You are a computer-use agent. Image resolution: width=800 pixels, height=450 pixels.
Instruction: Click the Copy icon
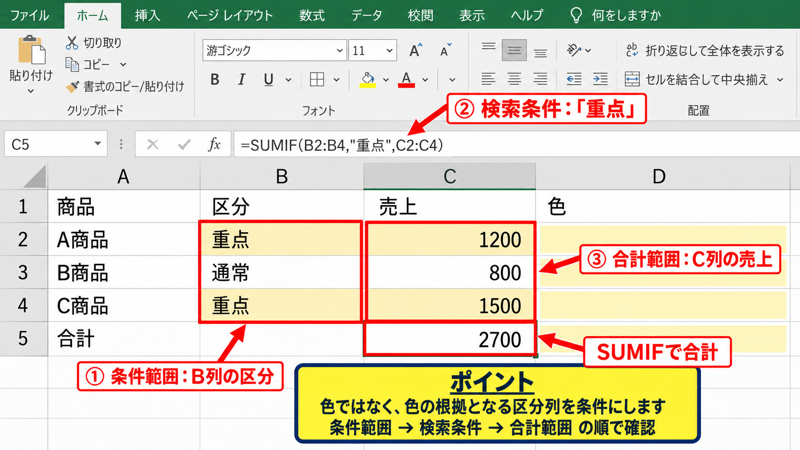pos(72,64)
